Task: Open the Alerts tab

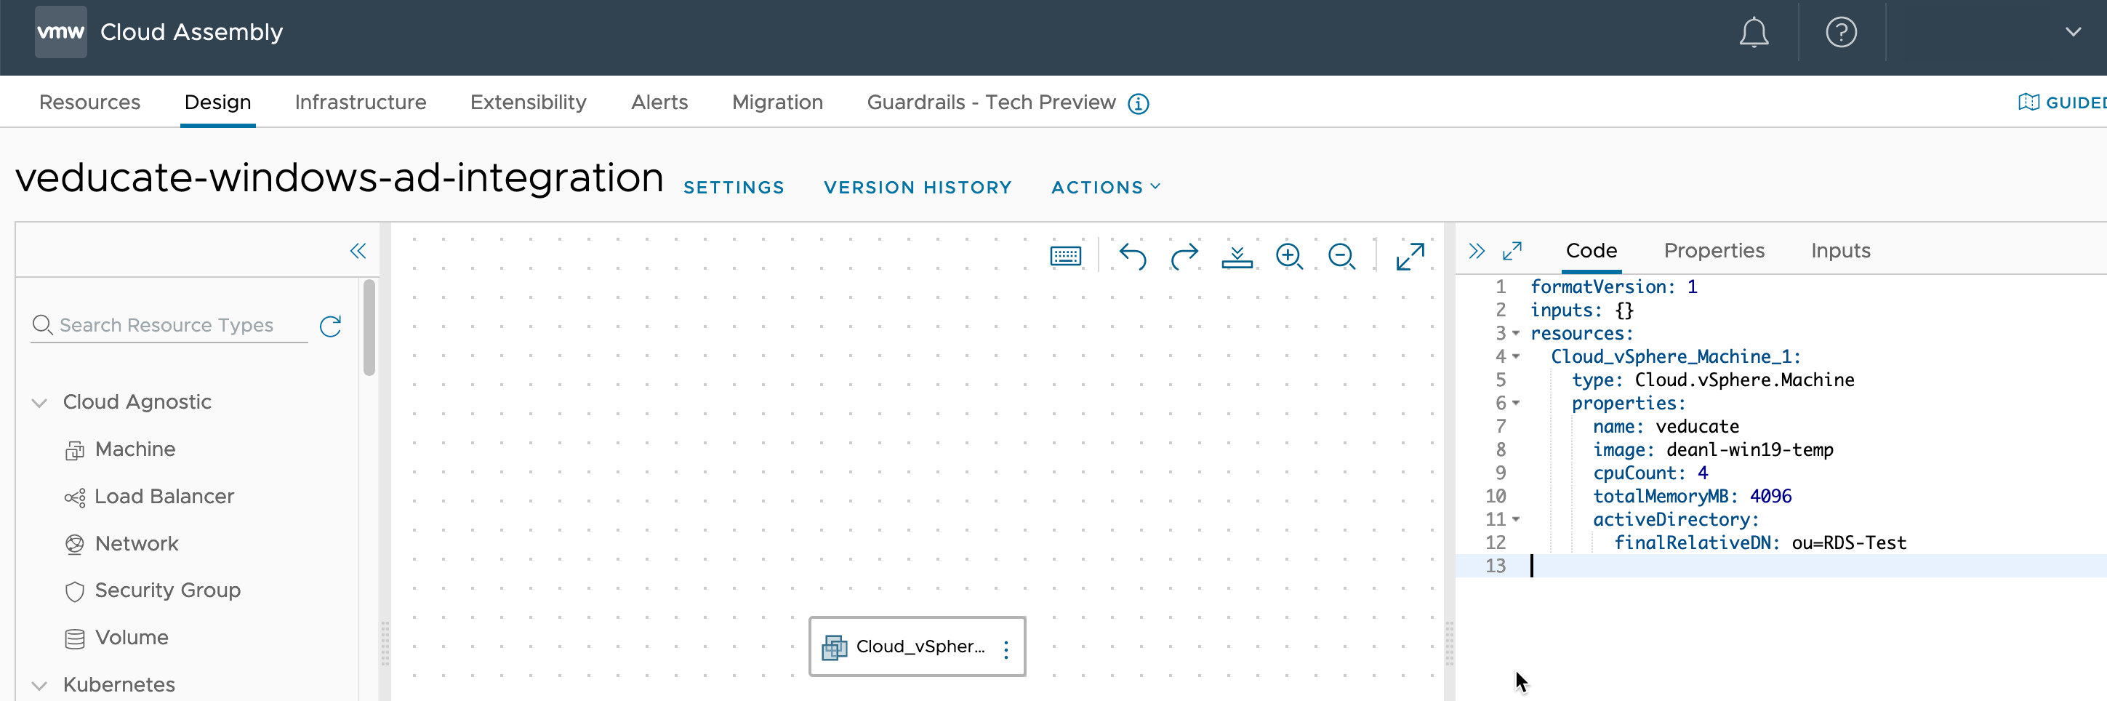Action: click(x=659, y=103)
